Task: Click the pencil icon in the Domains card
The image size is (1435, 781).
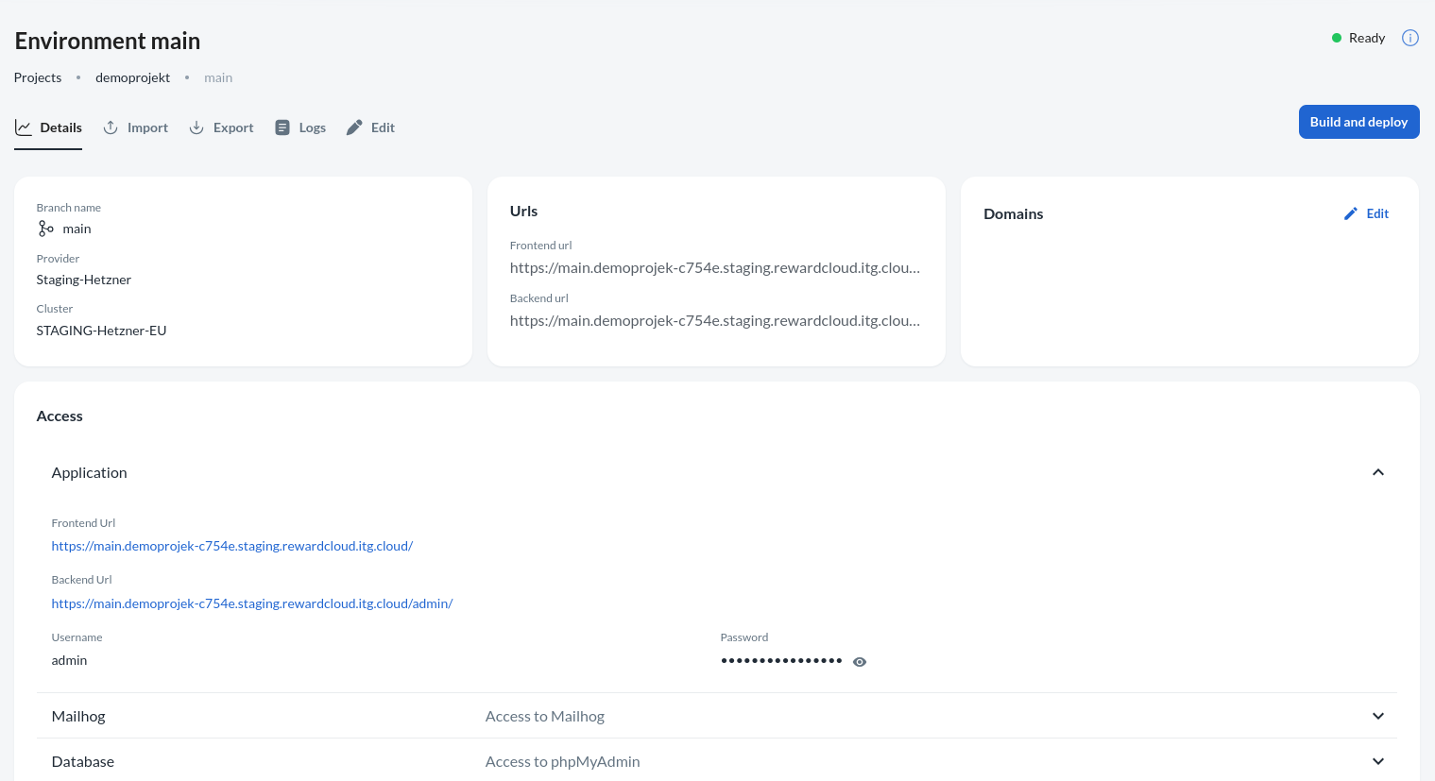Action: click(x=1351, y=213)
